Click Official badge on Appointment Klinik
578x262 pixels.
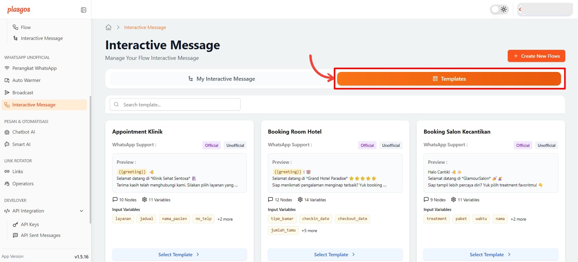coord(211,145)
